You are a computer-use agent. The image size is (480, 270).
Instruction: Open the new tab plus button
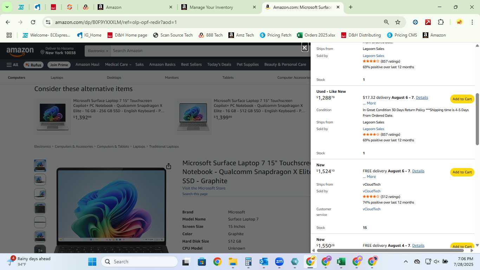pyautogui.click(x=350, y=7)
